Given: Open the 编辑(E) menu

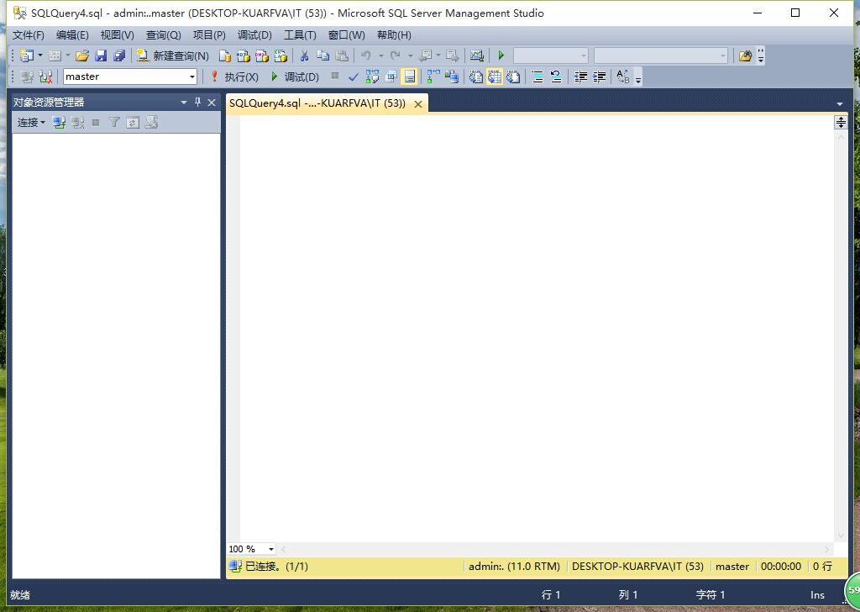Looking at the screenshot, I should [x=72, y=35].
